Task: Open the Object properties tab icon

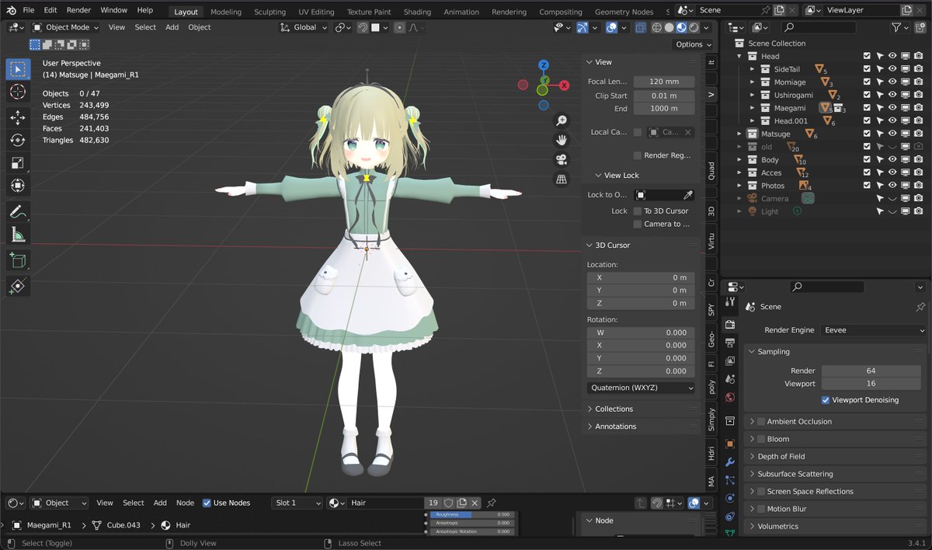Action: (729, 444)
